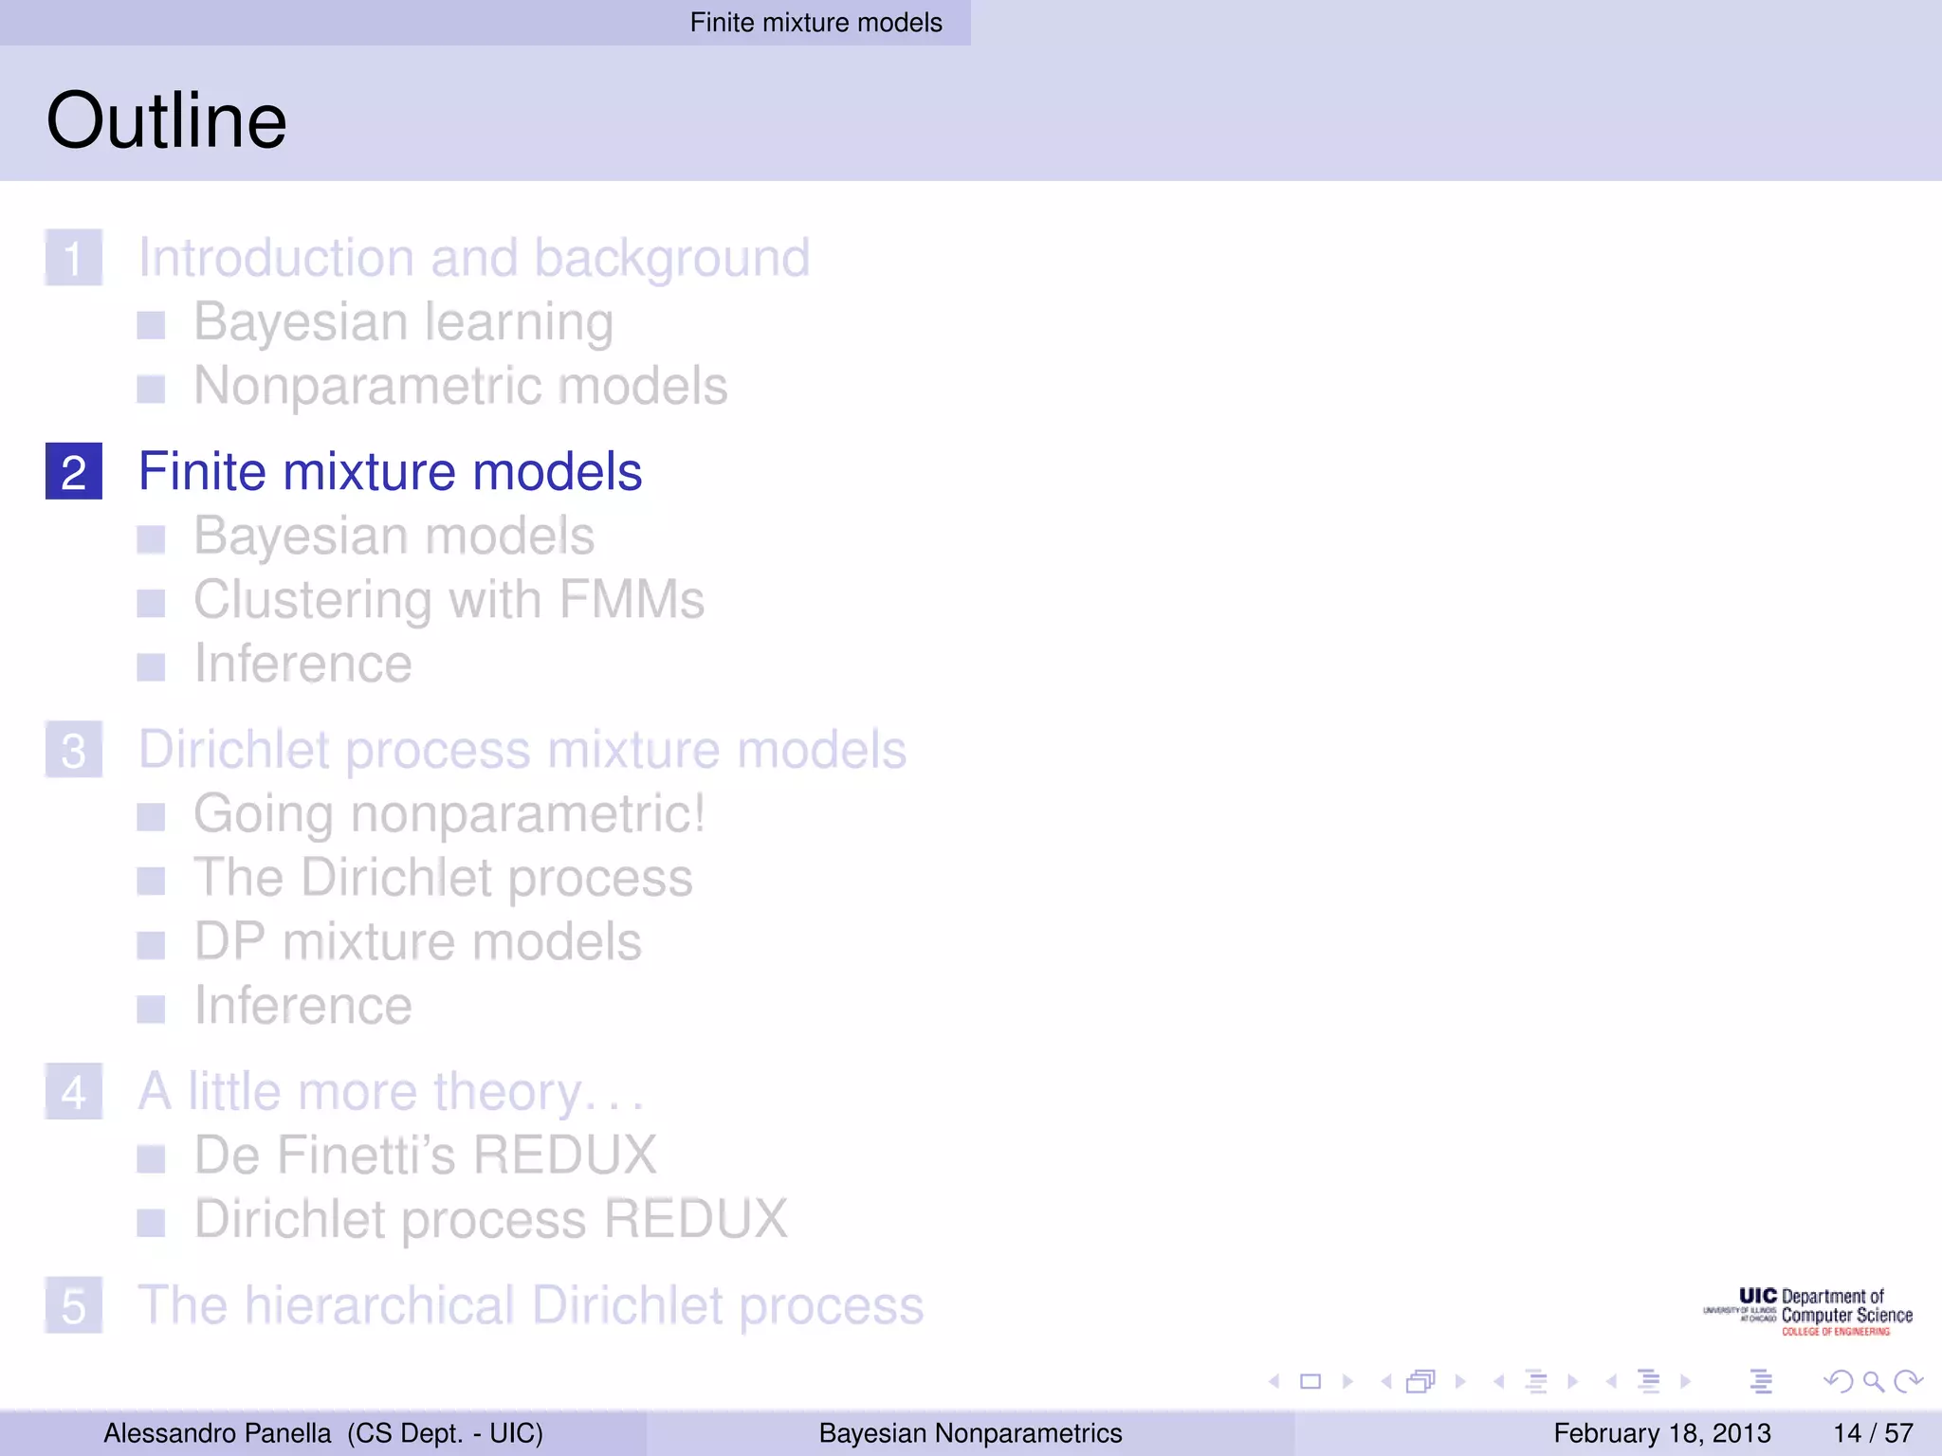The height and width of the screenshot is (1456, 1942).
Task: Click the stacked-frames navigation icon
Action: [1421, 1382]
